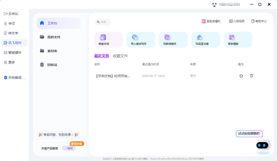Select 讯飞写作 in sidebar
This screenshot has width=277, height=161.
click(x=14, y=43)
